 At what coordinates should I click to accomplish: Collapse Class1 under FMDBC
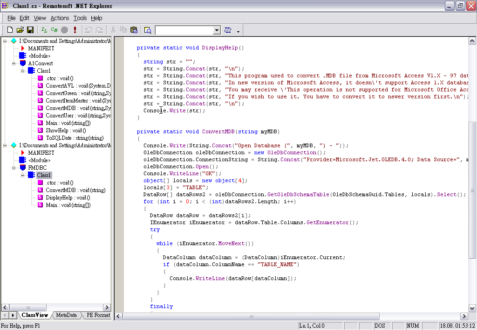pyautogui.click(x=22, y=175)
